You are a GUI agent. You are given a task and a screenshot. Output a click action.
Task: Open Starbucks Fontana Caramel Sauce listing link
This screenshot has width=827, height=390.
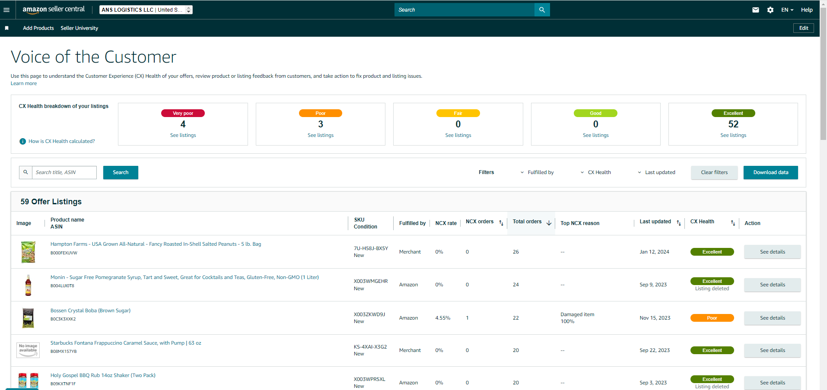(126, 343)
